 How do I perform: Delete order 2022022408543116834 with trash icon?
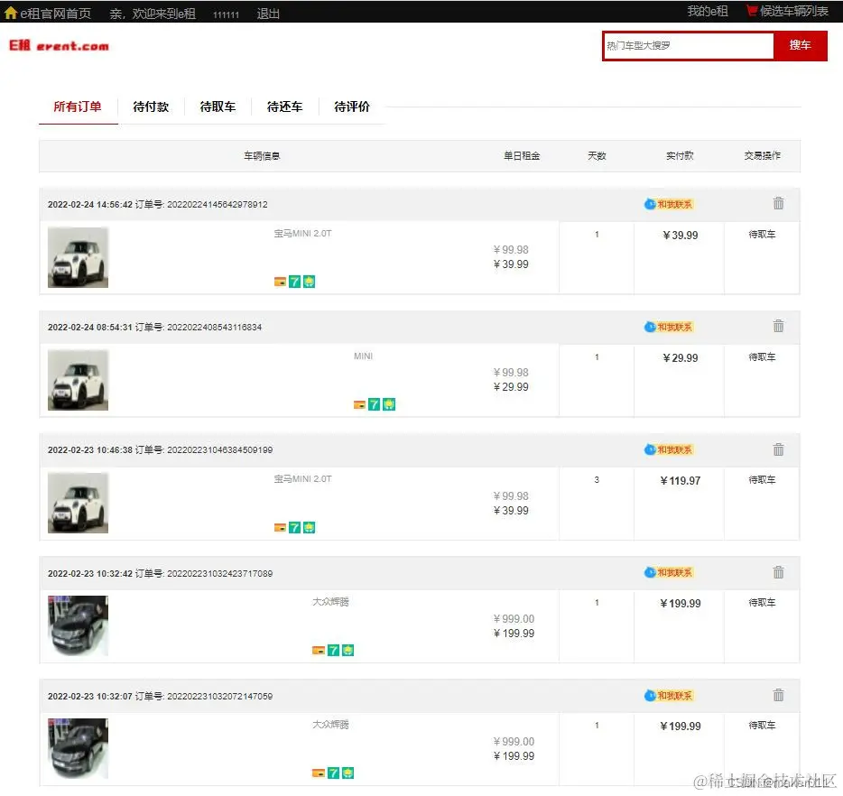(778, 326)
